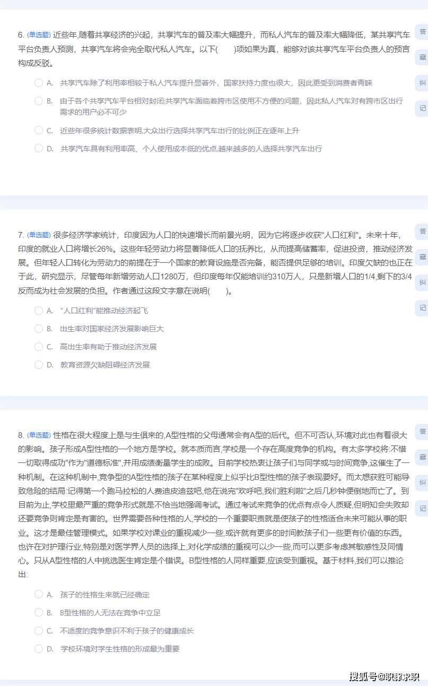Select radio option A of question 6
Image resolution: width=428 pixels, height=686 pixels.
[x=39, y=83]
